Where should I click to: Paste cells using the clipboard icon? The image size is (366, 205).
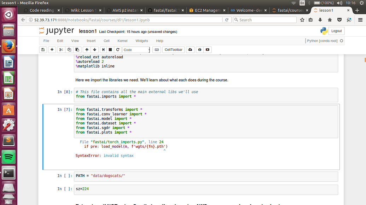tap(77, 50)
